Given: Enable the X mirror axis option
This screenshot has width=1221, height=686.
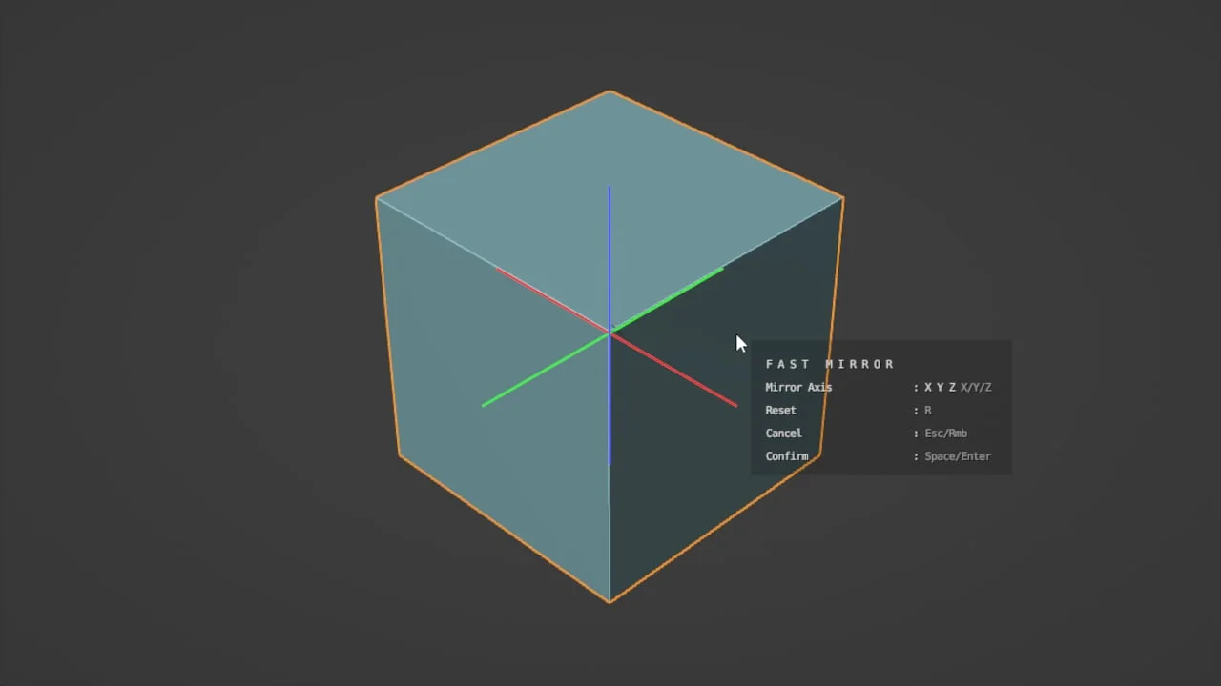Looking at the screenshot, I should coord(926,387).
